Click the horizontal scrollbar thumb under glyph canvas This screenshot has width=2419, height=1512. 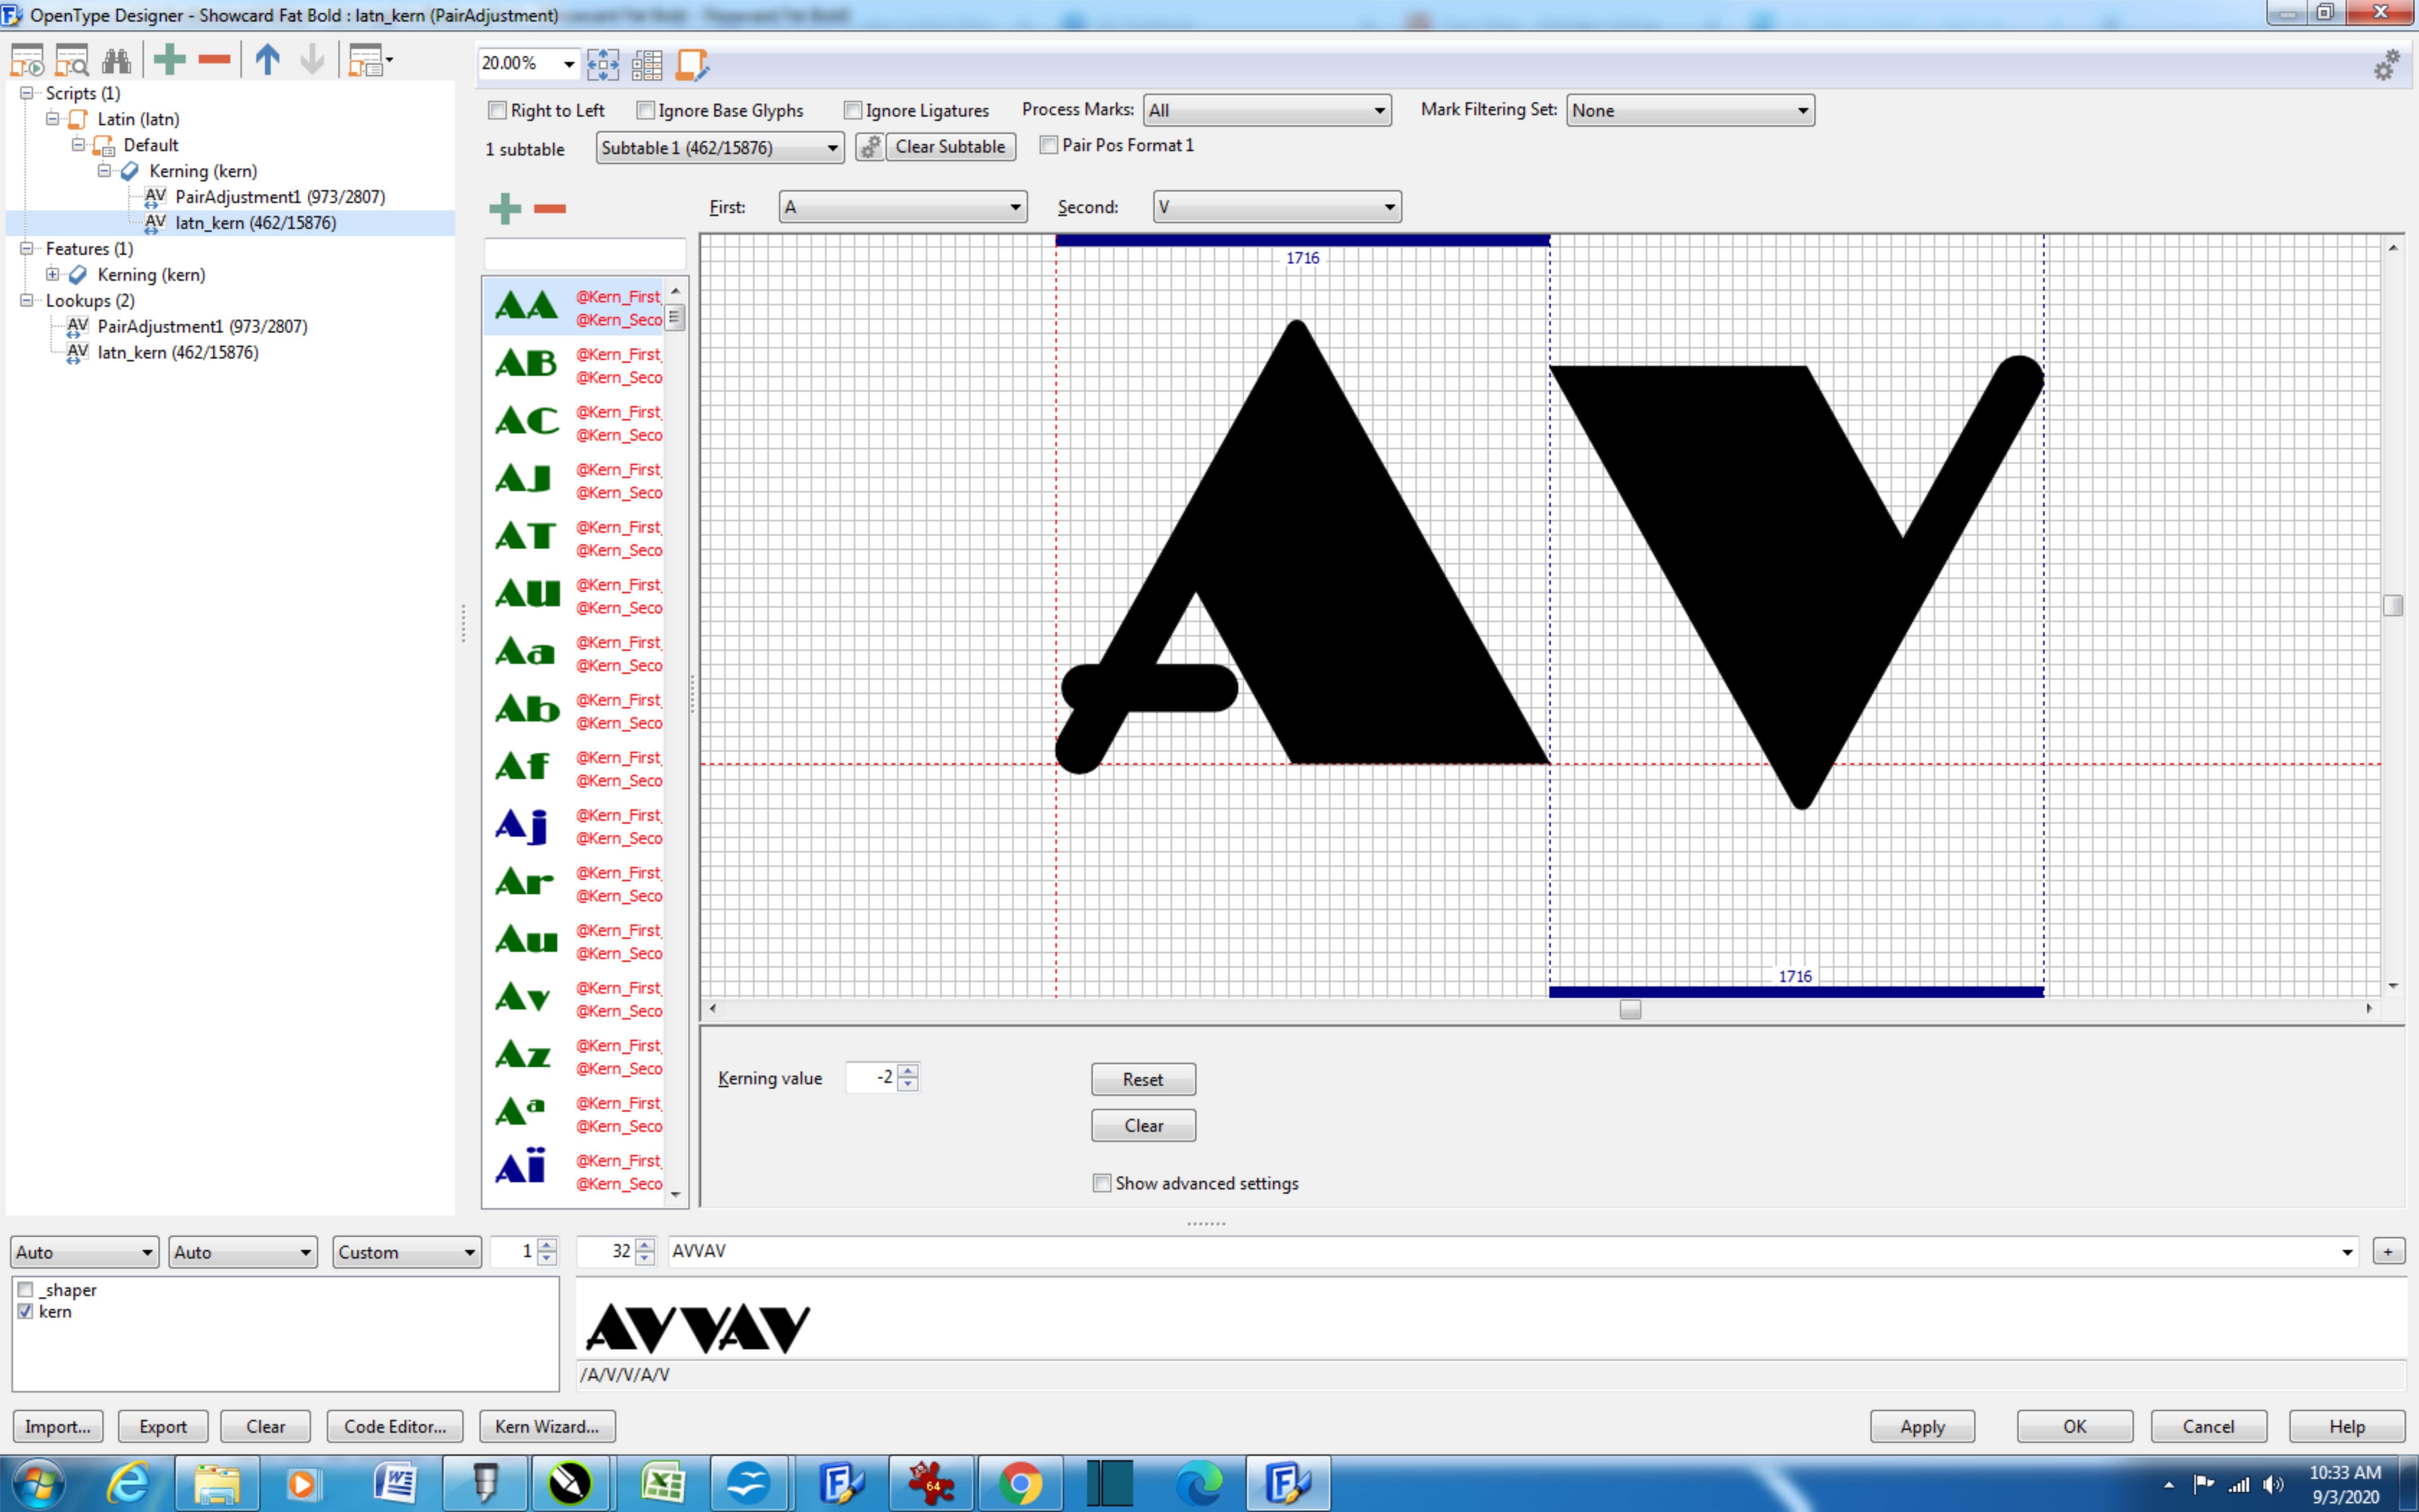1630,1009
